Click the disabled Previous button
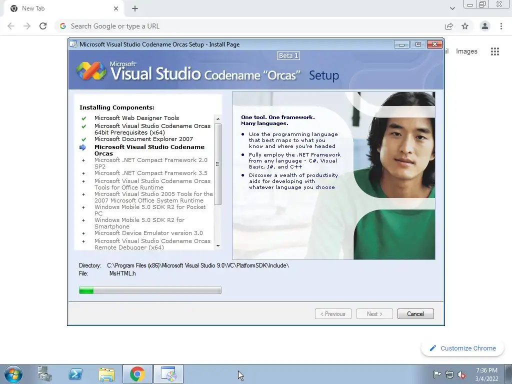This screenshot has height=384, width=512. [x=333, y=314]
